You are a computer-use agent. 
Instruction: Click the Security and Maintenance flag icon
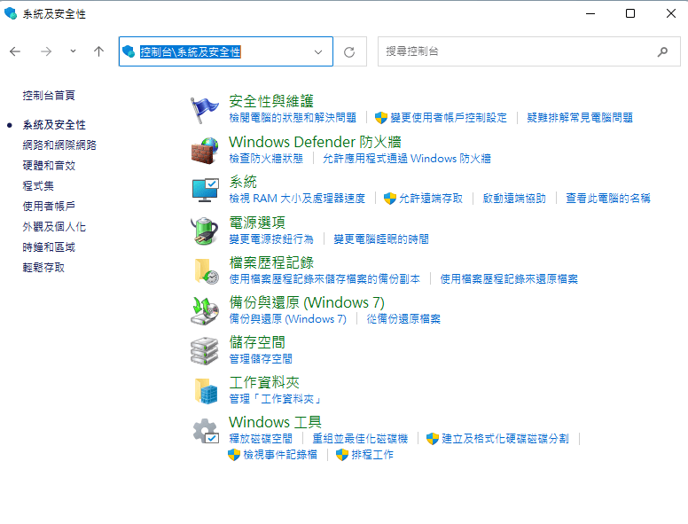tap(205, 110)
